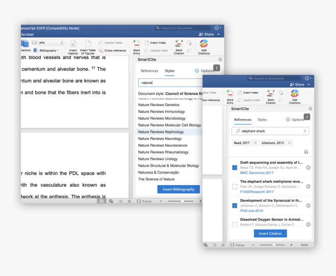This screenshot has height=276, width=336.
Task: Check Dissolved Oxygen Sensor in Animal reference
Action: [x=235, y=224]
